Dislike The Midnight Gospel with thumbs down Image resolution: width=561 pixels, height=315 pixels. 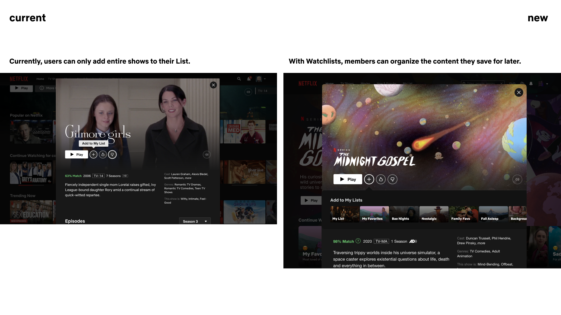point(392,179)
